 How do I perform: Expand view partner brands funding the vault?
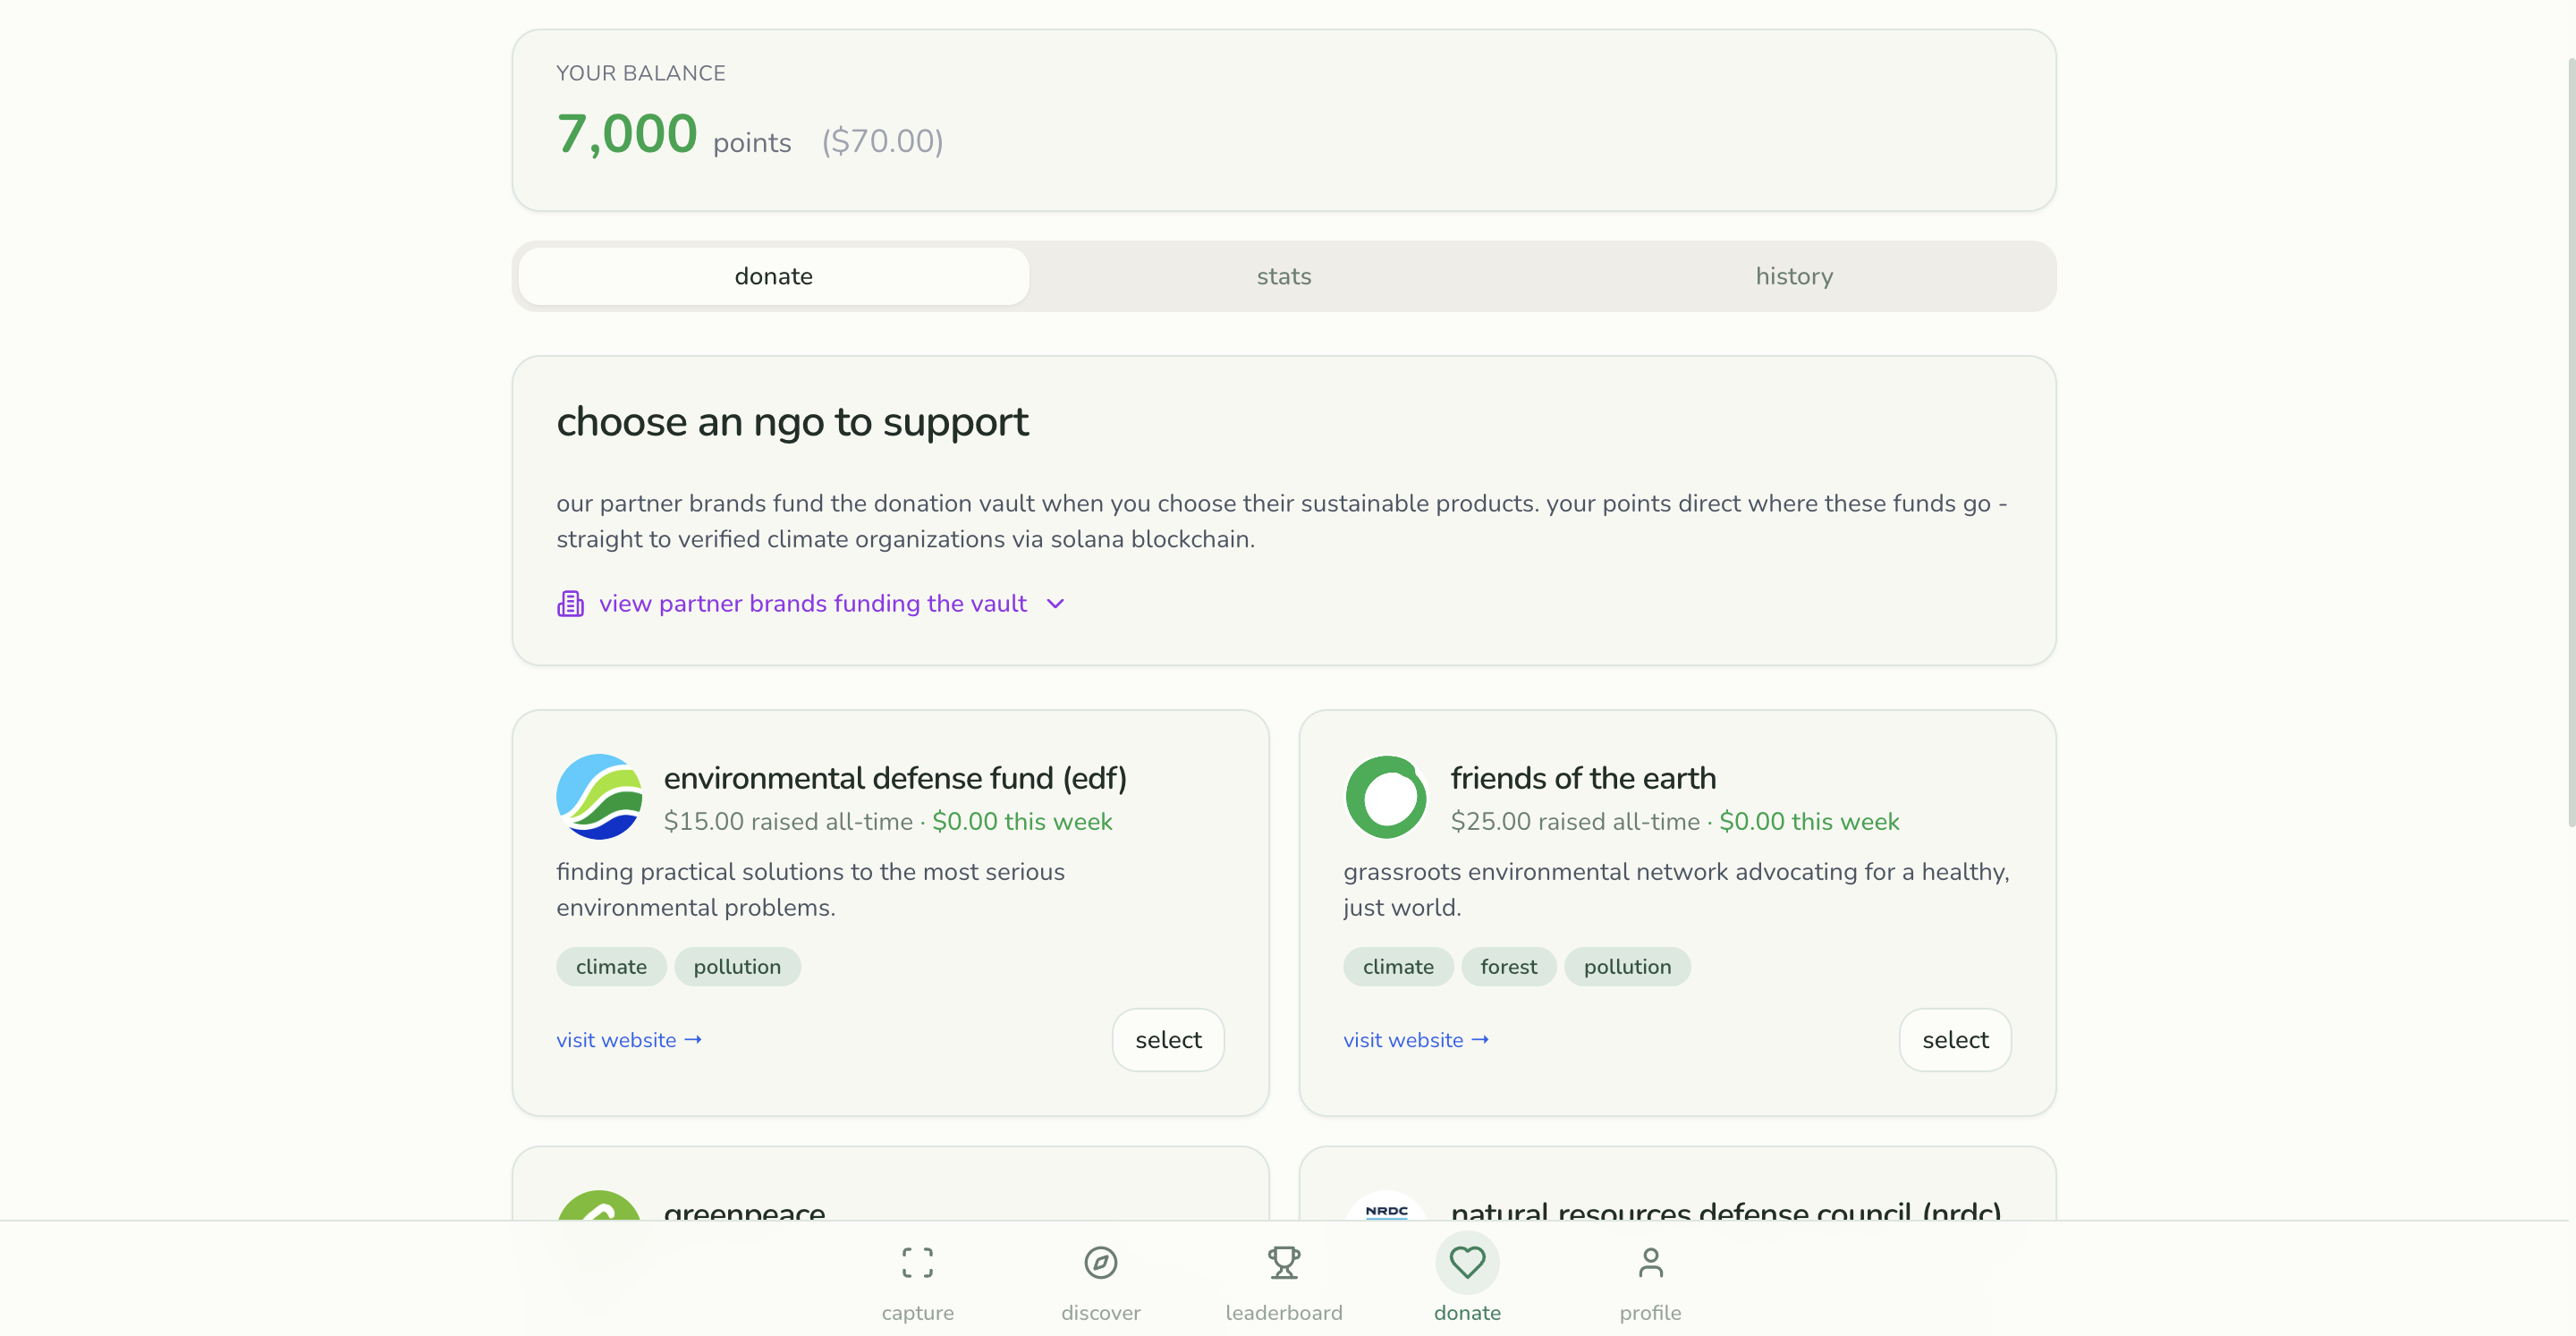tap(812, 604)
